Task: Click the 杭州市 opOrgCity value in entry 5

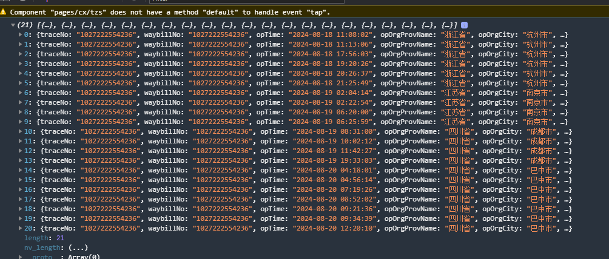Action: 538,83
